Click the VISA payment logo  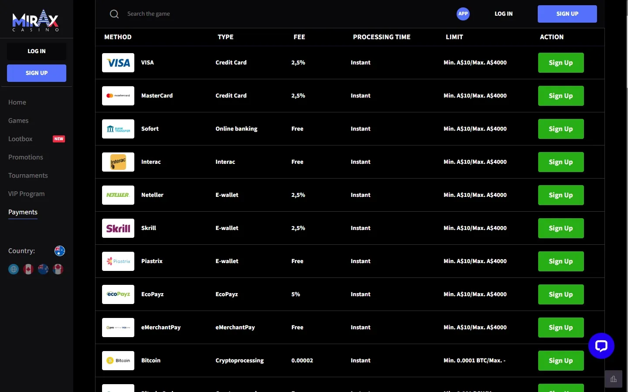click(118, 63)
